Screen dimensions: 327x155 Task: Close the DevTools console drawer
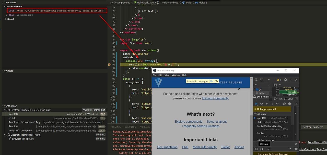(296, 144)
